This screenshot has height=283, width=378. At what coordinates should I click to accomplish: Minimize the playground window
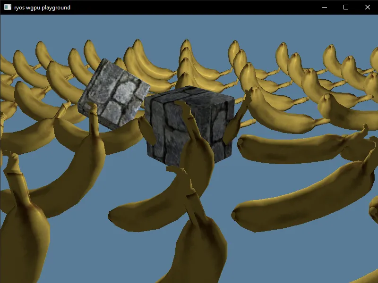click(324, 8)
